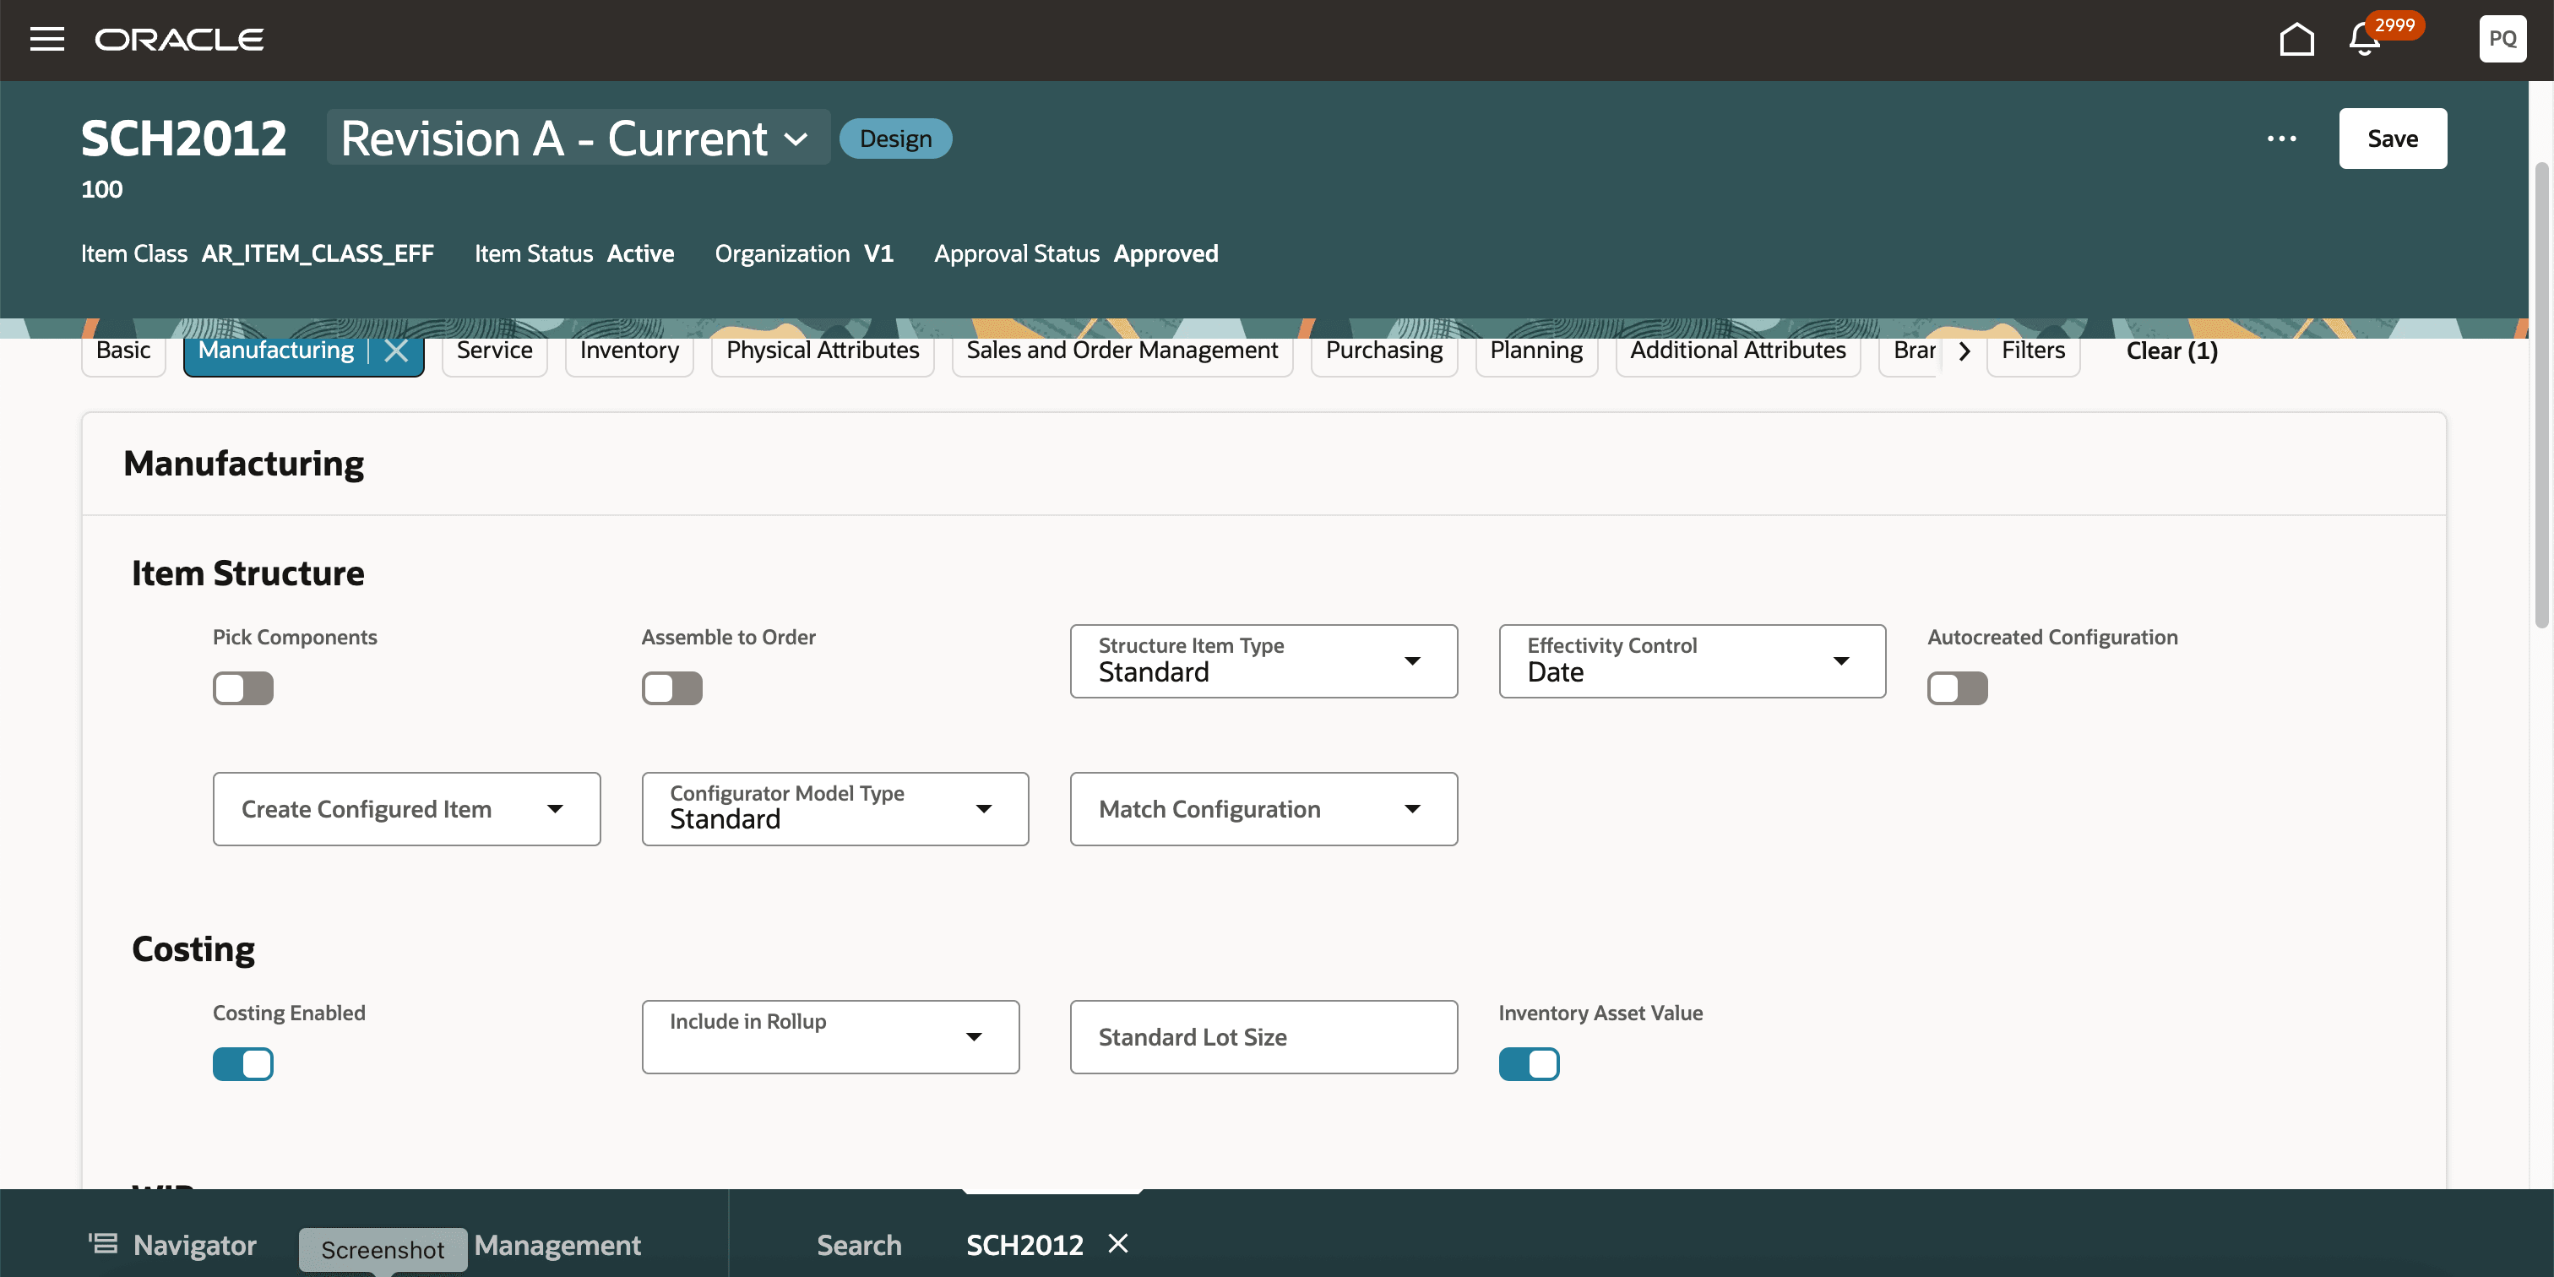The image size is (2554, 1277).
Task: Remove the Manufacturing filter with X
Action: coord(397,351)
